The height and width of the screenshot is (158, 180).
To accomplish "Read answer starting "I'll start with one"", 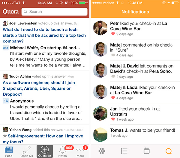I will tap(48, 59).
